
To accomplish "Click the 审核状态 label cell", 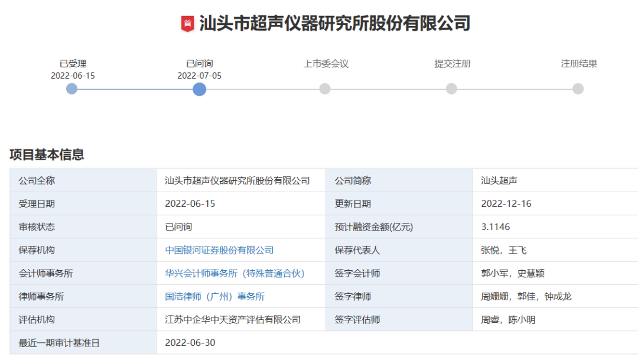I will [83, 227].
